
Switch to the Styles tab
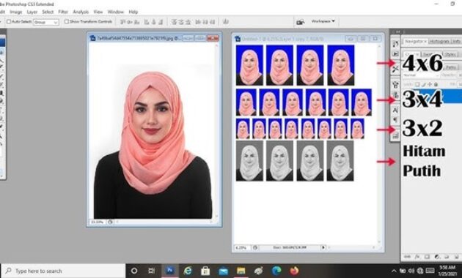tap(450, 54)
